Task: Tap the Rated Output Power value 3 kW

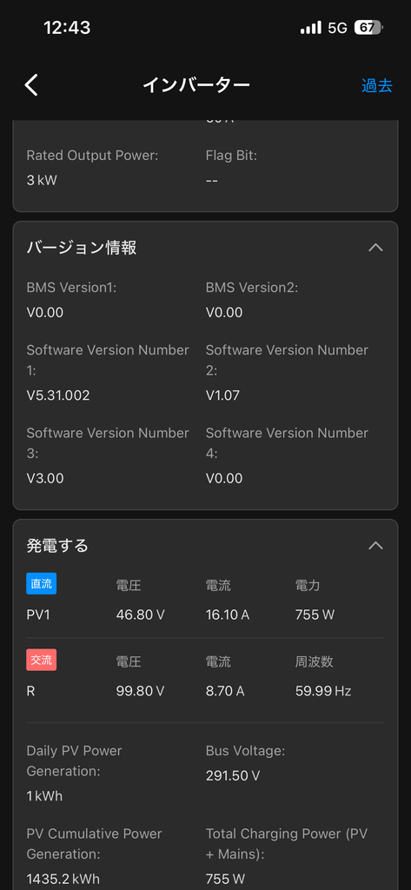Action: tap(42, 180)
